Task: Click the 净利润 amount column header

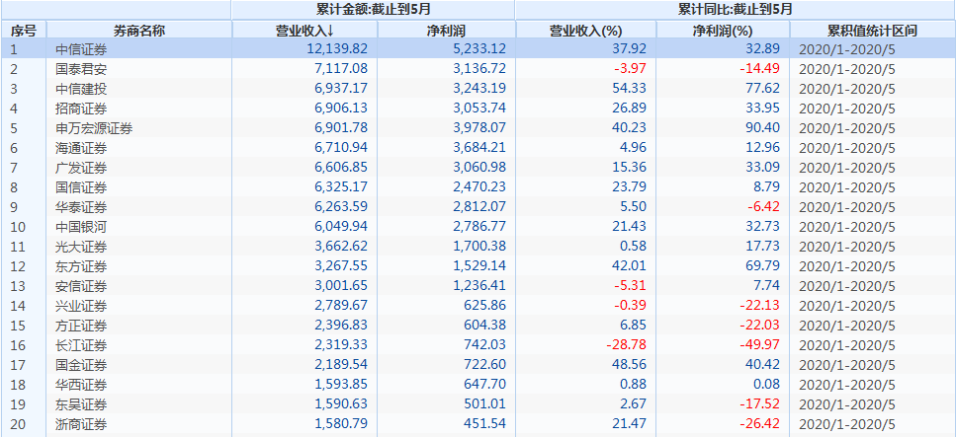Action: click(446, 30)
